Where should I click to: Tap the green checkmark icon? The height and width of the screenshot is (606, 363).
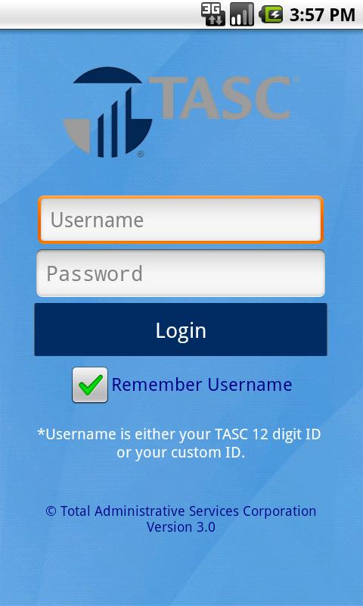point(91,385)
